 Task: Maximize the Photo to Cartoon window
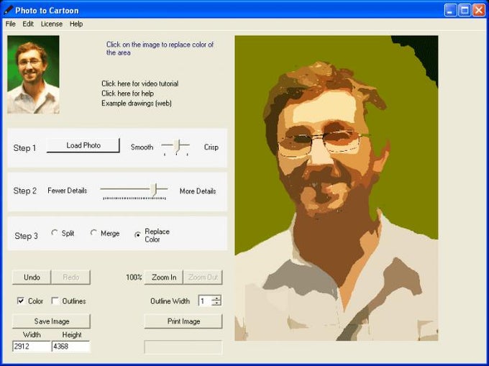click(465, 10)
